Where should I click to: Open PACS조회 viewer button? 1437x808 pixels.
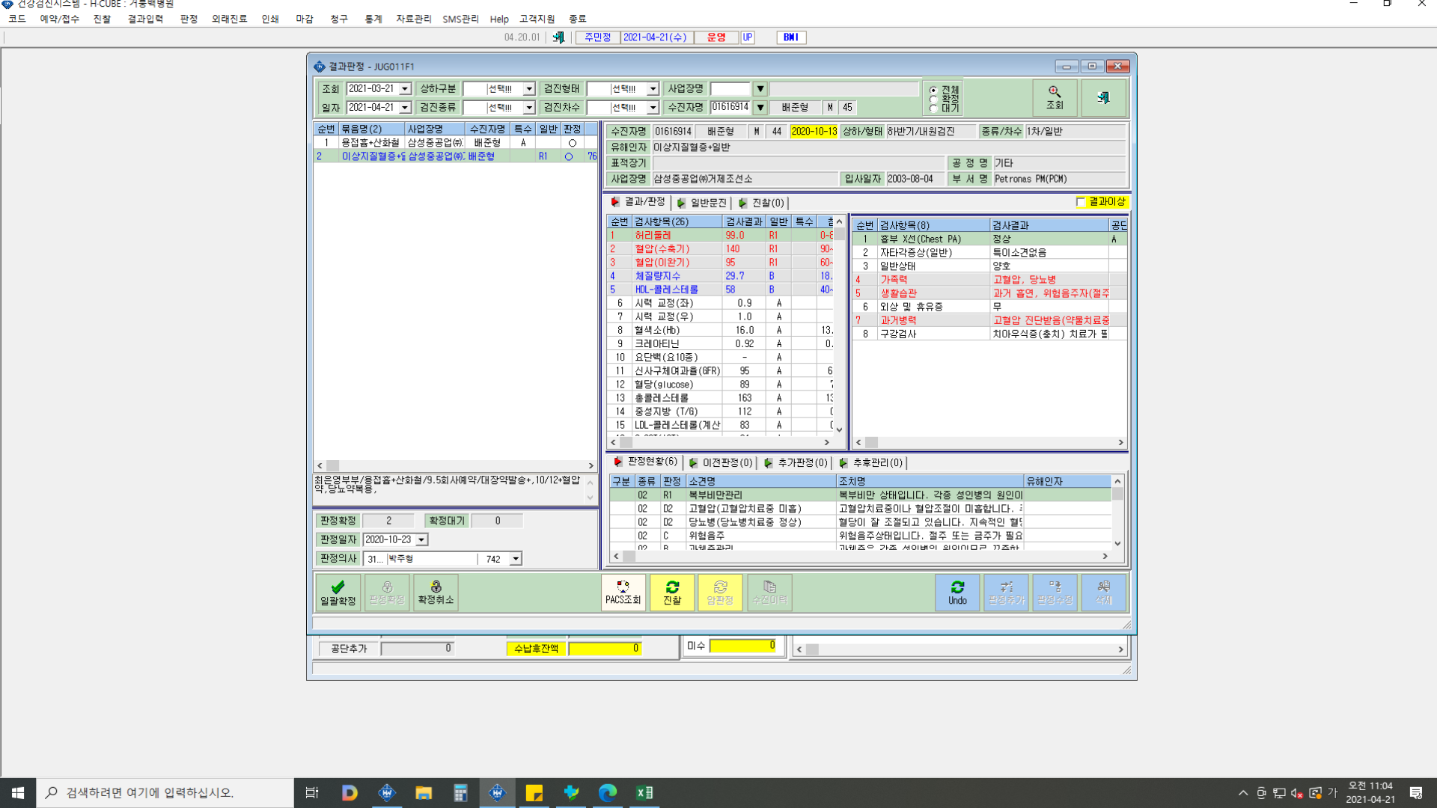point(623,593)
